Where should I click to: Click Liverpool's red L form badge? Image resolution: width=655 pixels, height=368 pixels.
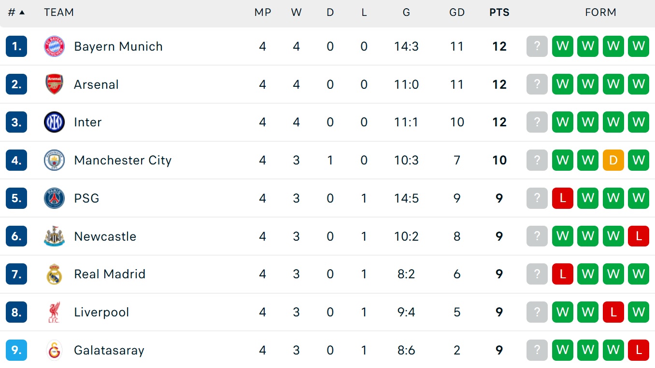[x=613, y=312]
